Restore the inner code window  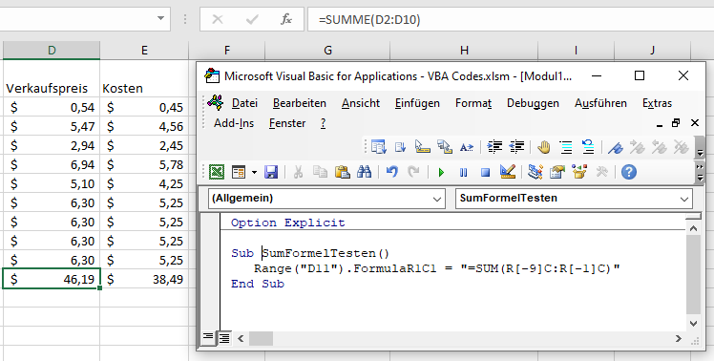pyautogui.click(x=676, y=123)
